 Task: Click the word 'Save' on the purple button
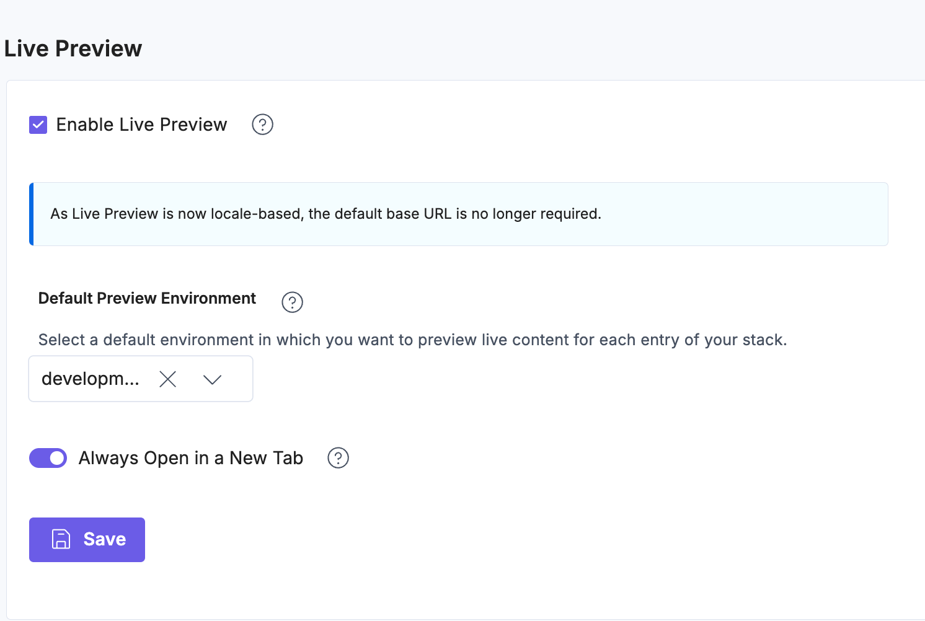[x=105, y=539]
